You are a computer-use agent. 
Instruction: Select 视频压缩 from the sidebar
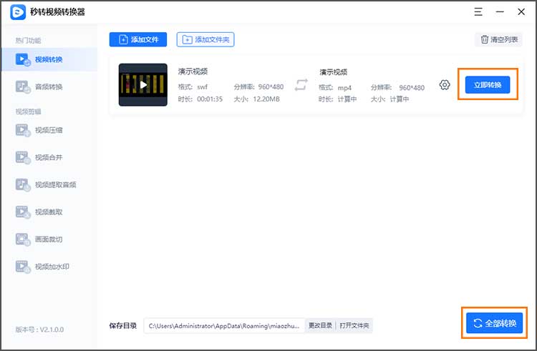click(x=49, y=130)
